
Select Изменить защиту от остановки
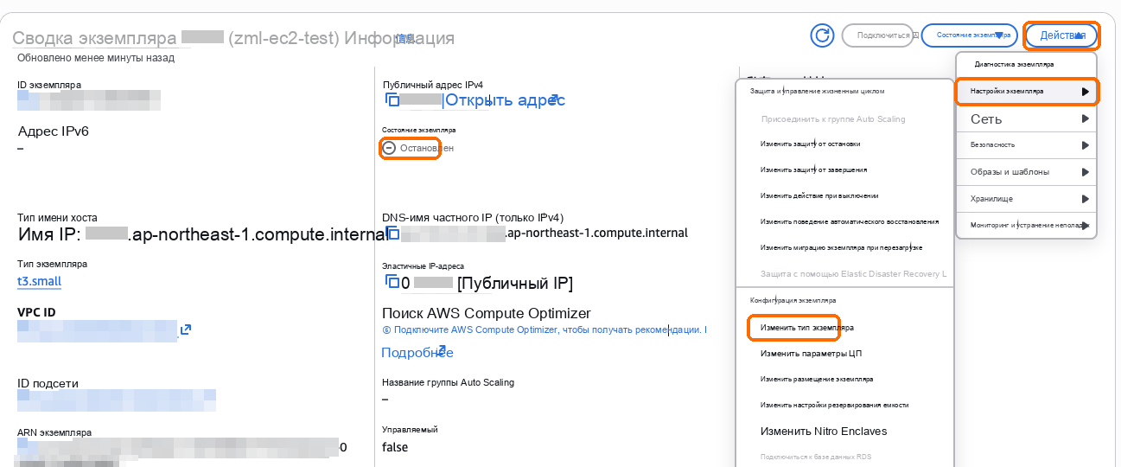(x=810, y=144)
